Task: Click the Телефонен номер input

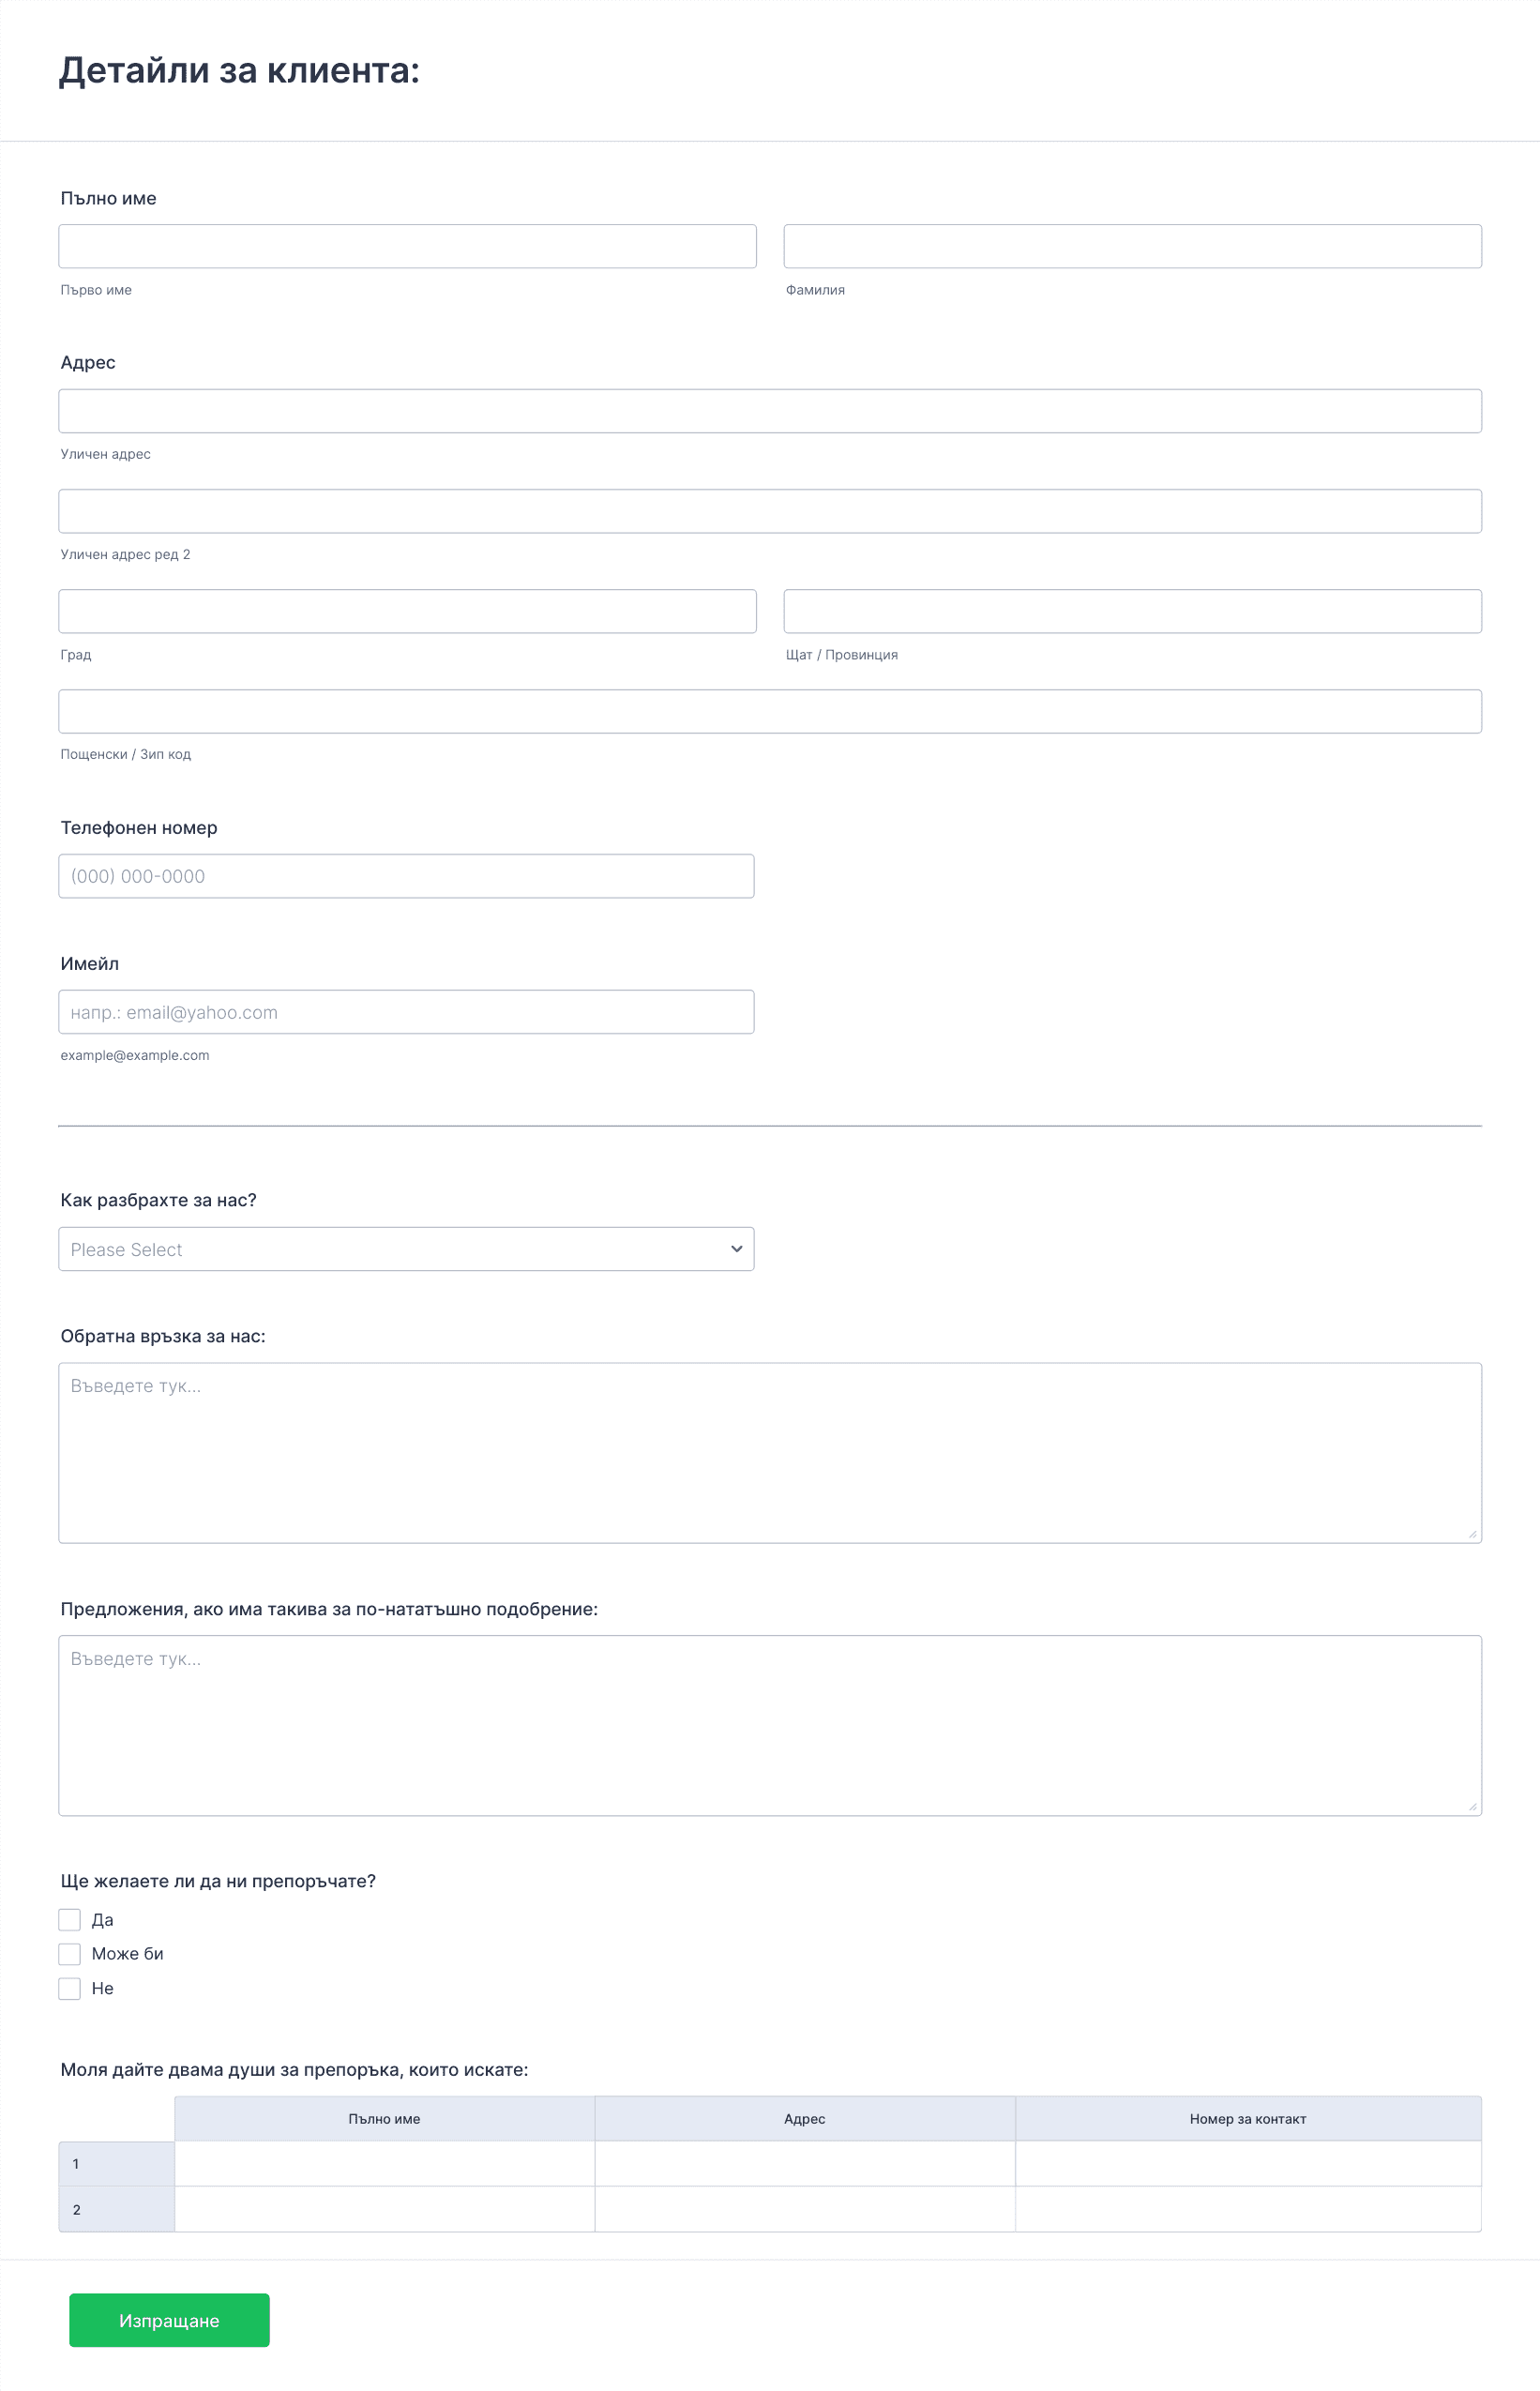Action: click(x=406, y=876)
